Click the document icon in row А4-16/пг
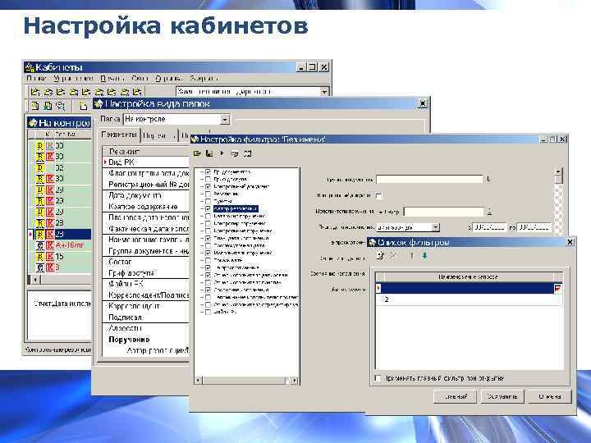Viewport: 591px width, 443px height. (40, 245)
